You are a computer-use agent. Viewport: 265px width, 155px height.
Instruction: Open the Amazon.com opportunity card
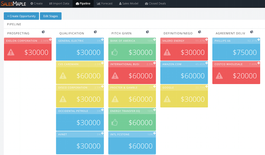(184, 73)
